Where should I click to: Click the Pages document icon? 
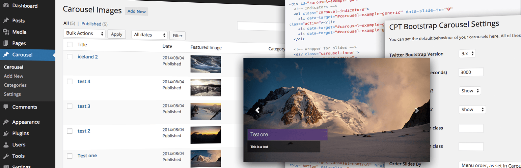(x=6, y=43)
